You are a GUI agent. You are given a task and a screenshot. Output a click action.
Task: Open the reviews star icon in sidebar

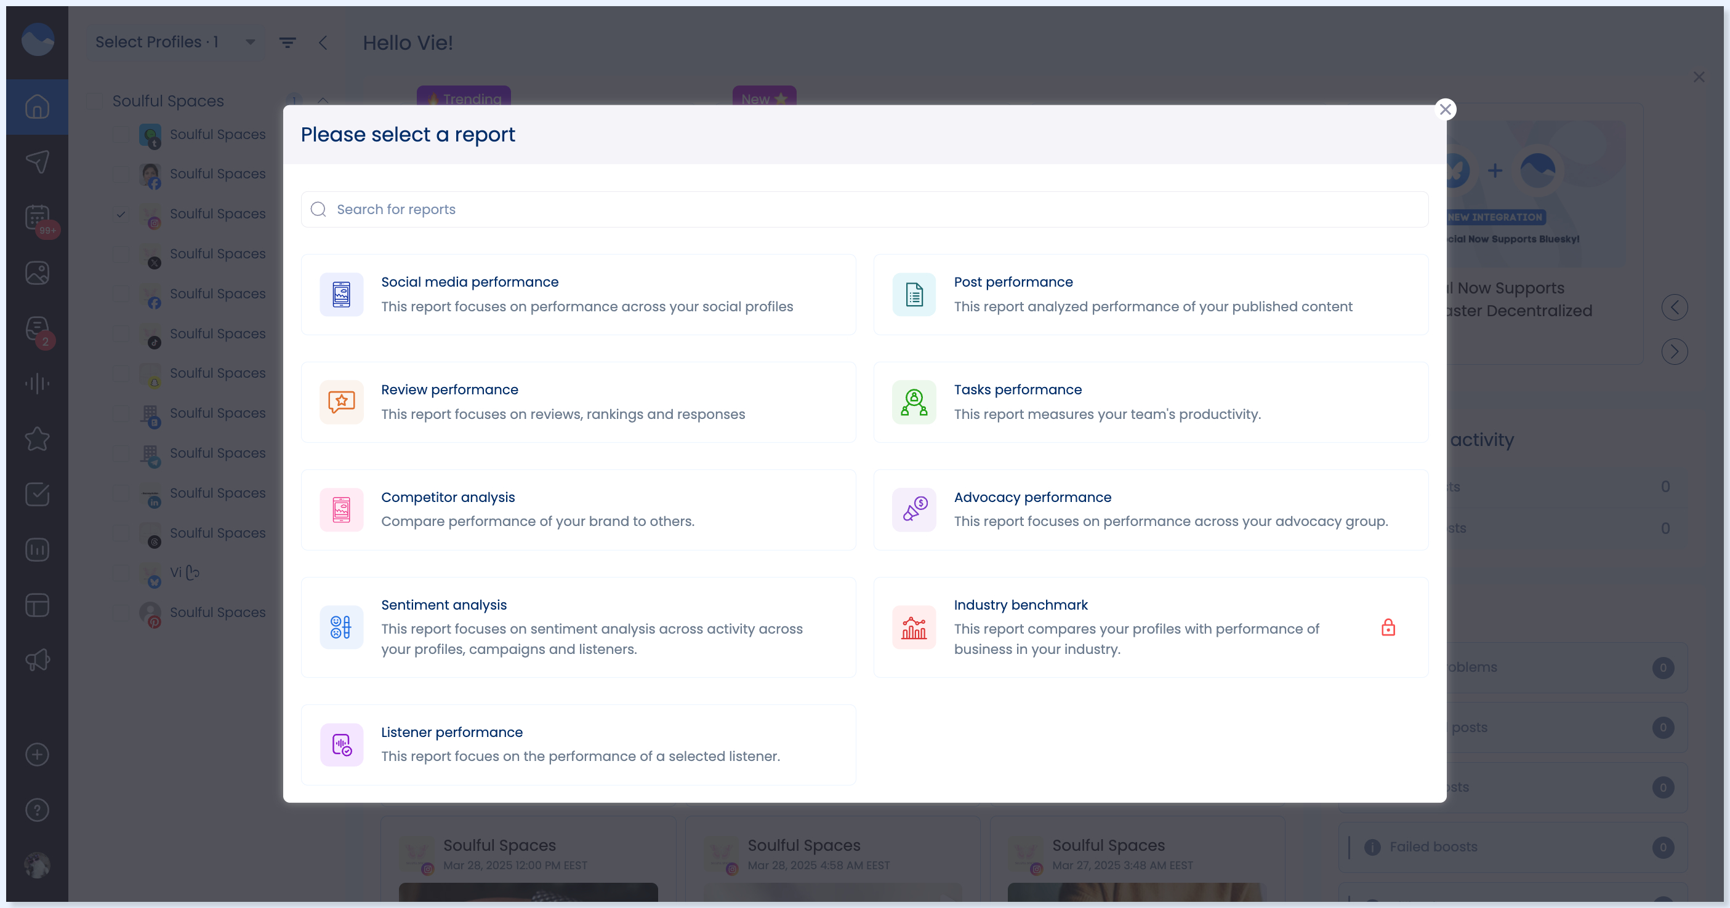[37, 439]
